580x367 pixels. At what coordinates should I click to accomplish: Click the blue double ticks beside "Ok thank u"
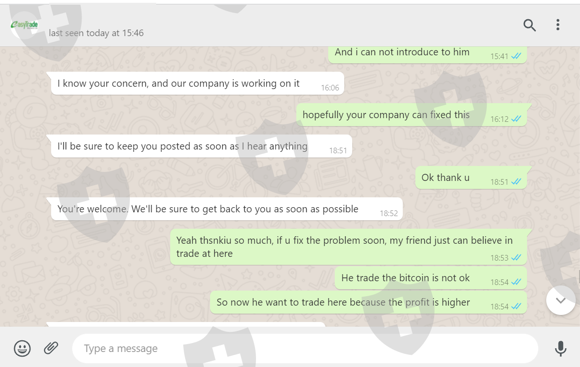tap(516, 182)
